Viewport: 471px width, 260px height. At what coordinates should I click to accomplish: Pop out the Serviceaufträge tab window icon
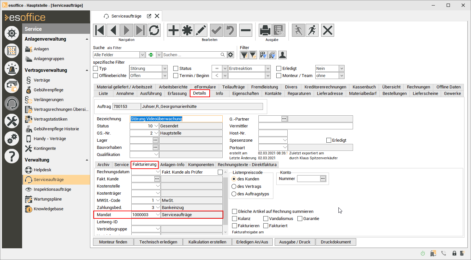[x=149, y=16]
